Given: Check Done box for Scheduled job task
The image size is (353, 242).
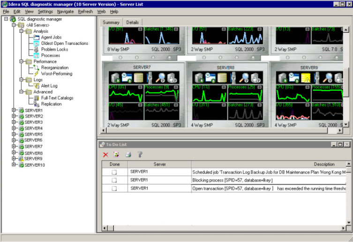Looking at the screenshot, I should pyautogui.click(x=114, y=173).
